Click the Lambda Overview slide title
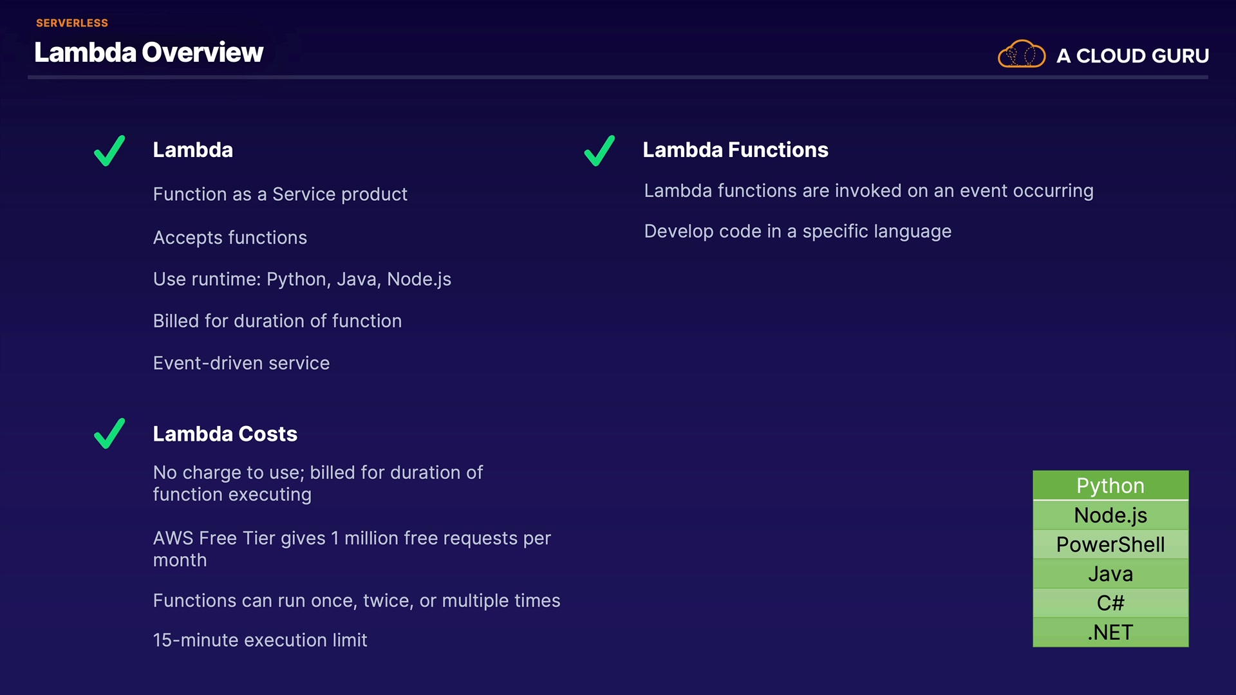This screenshot has width=1236, height=695. [x=149, y=52]
